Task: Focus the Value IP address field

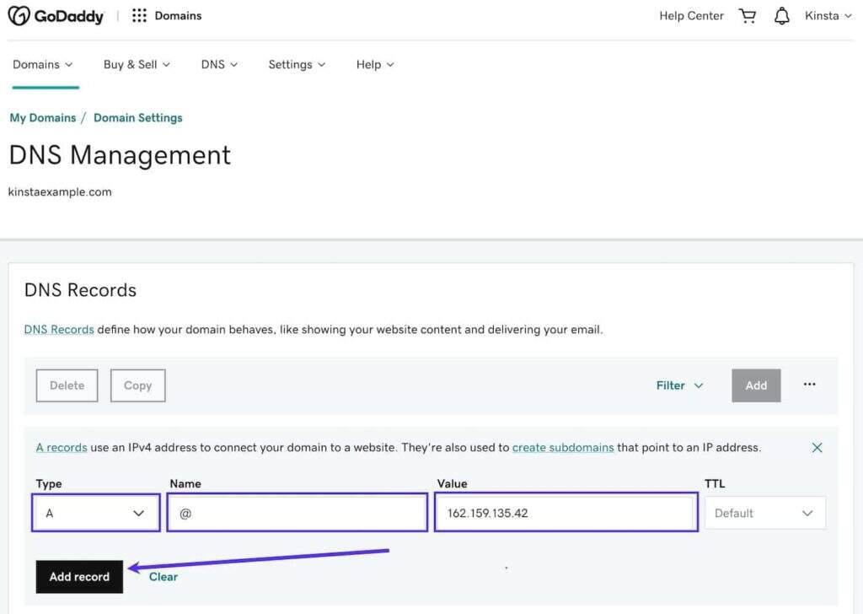Action: click(x=566, y=513)
